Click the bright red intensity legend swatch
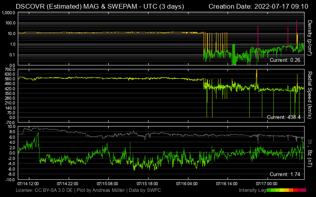 click(x=295, y=190)
